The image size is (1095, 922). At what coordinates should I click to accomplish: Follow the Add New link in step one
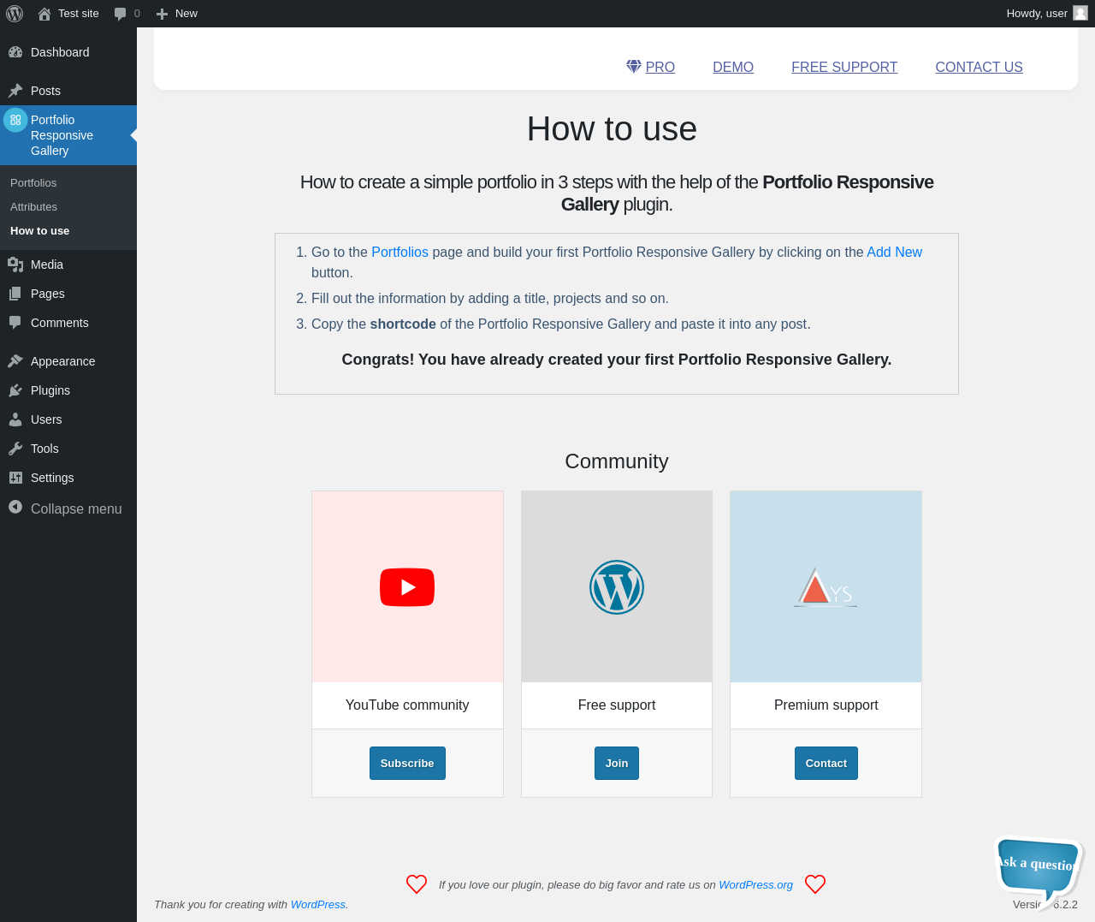(x=894, y=252)
